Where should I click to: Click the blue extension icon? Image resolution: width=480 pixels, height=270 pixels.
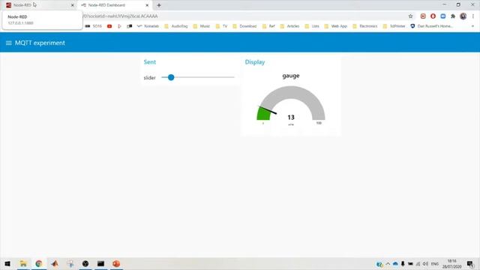pyautogui.click(x=443, y=16)
